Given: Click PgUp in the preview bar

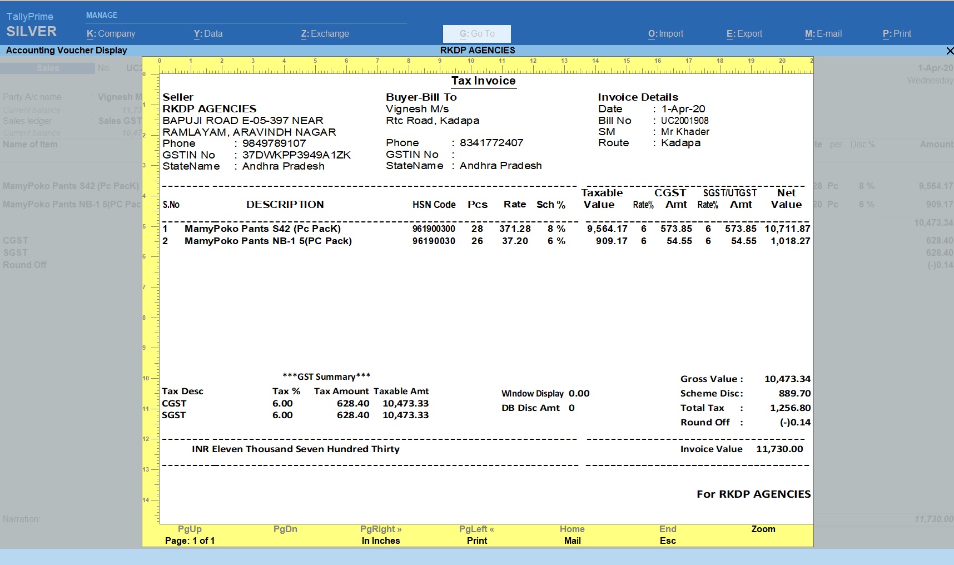Looking at the screenshot, I should pos(190,529).
